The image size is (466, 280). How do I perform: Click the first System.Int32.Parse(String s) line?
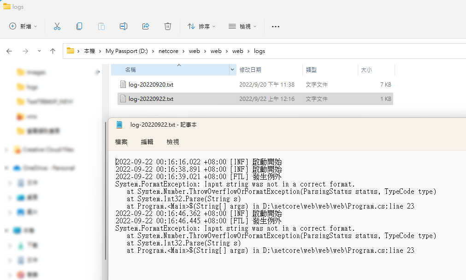pos(183,199)
